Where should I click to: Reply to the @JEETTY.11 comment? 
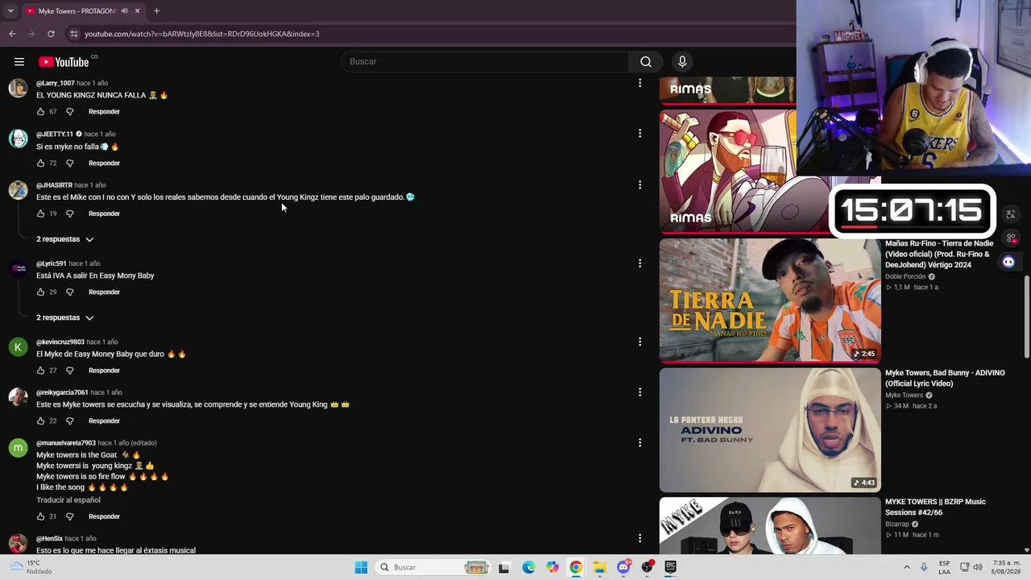click(x=104, y=164)
